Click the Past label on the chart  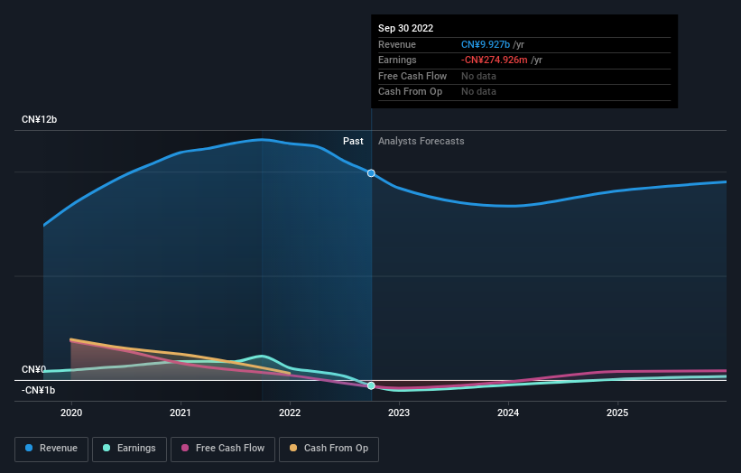[x=353, y=142]
